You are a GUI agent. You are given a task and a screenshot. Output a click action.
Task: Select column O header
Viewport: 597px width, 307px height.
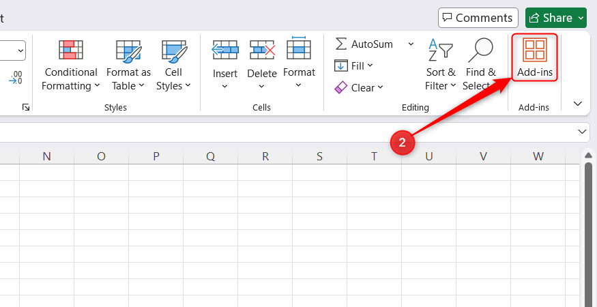[101, 156]
